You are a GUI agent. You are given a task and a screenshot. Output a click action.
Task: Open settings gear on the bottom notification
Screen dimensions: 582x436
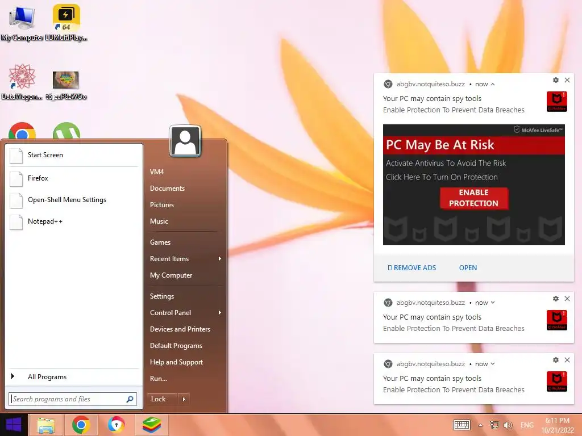(x=556, y=360)
